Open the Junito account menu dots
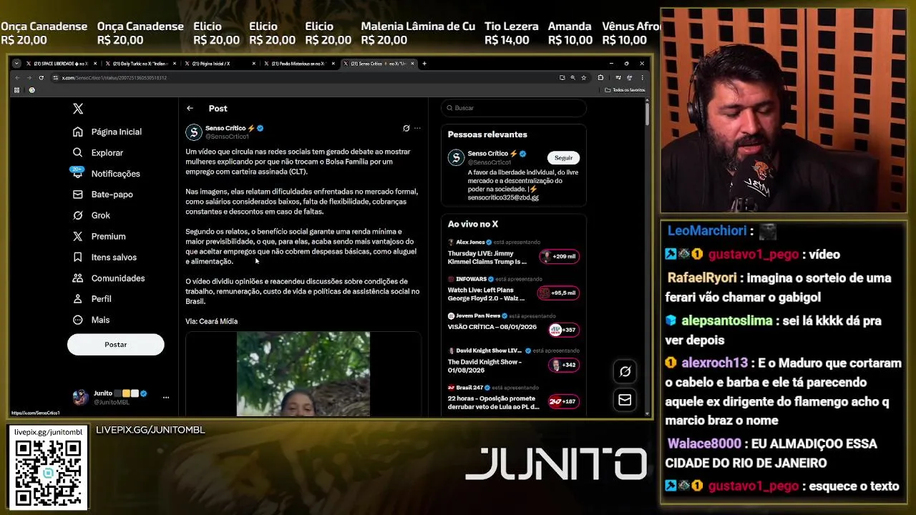The height and width of the screenshot is (515, 916). tap(165, 397)
